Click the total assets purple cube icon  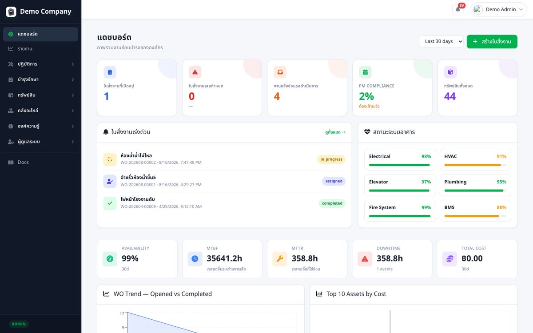coord(450,72)
